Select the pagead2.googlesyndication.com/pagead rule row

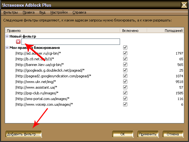pos(94,76)
